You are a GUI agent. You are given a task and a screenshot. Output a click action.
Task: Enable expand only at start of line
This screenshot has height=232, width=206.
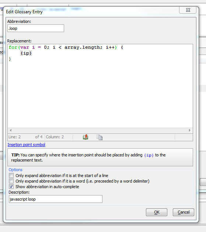[x=11, y=176]
